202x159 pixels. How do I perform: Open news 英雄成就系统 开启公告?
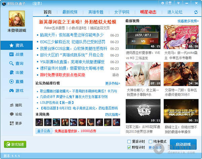72,55
